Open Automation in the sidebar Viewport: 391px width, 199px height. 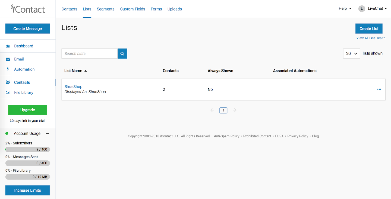(24, 69)
